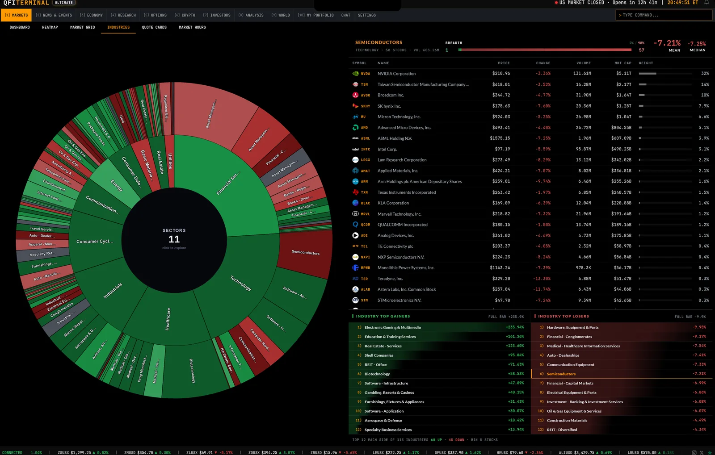Click the Teradyne TER logo icon
715x455 pixels.
(x=355, y=279)
